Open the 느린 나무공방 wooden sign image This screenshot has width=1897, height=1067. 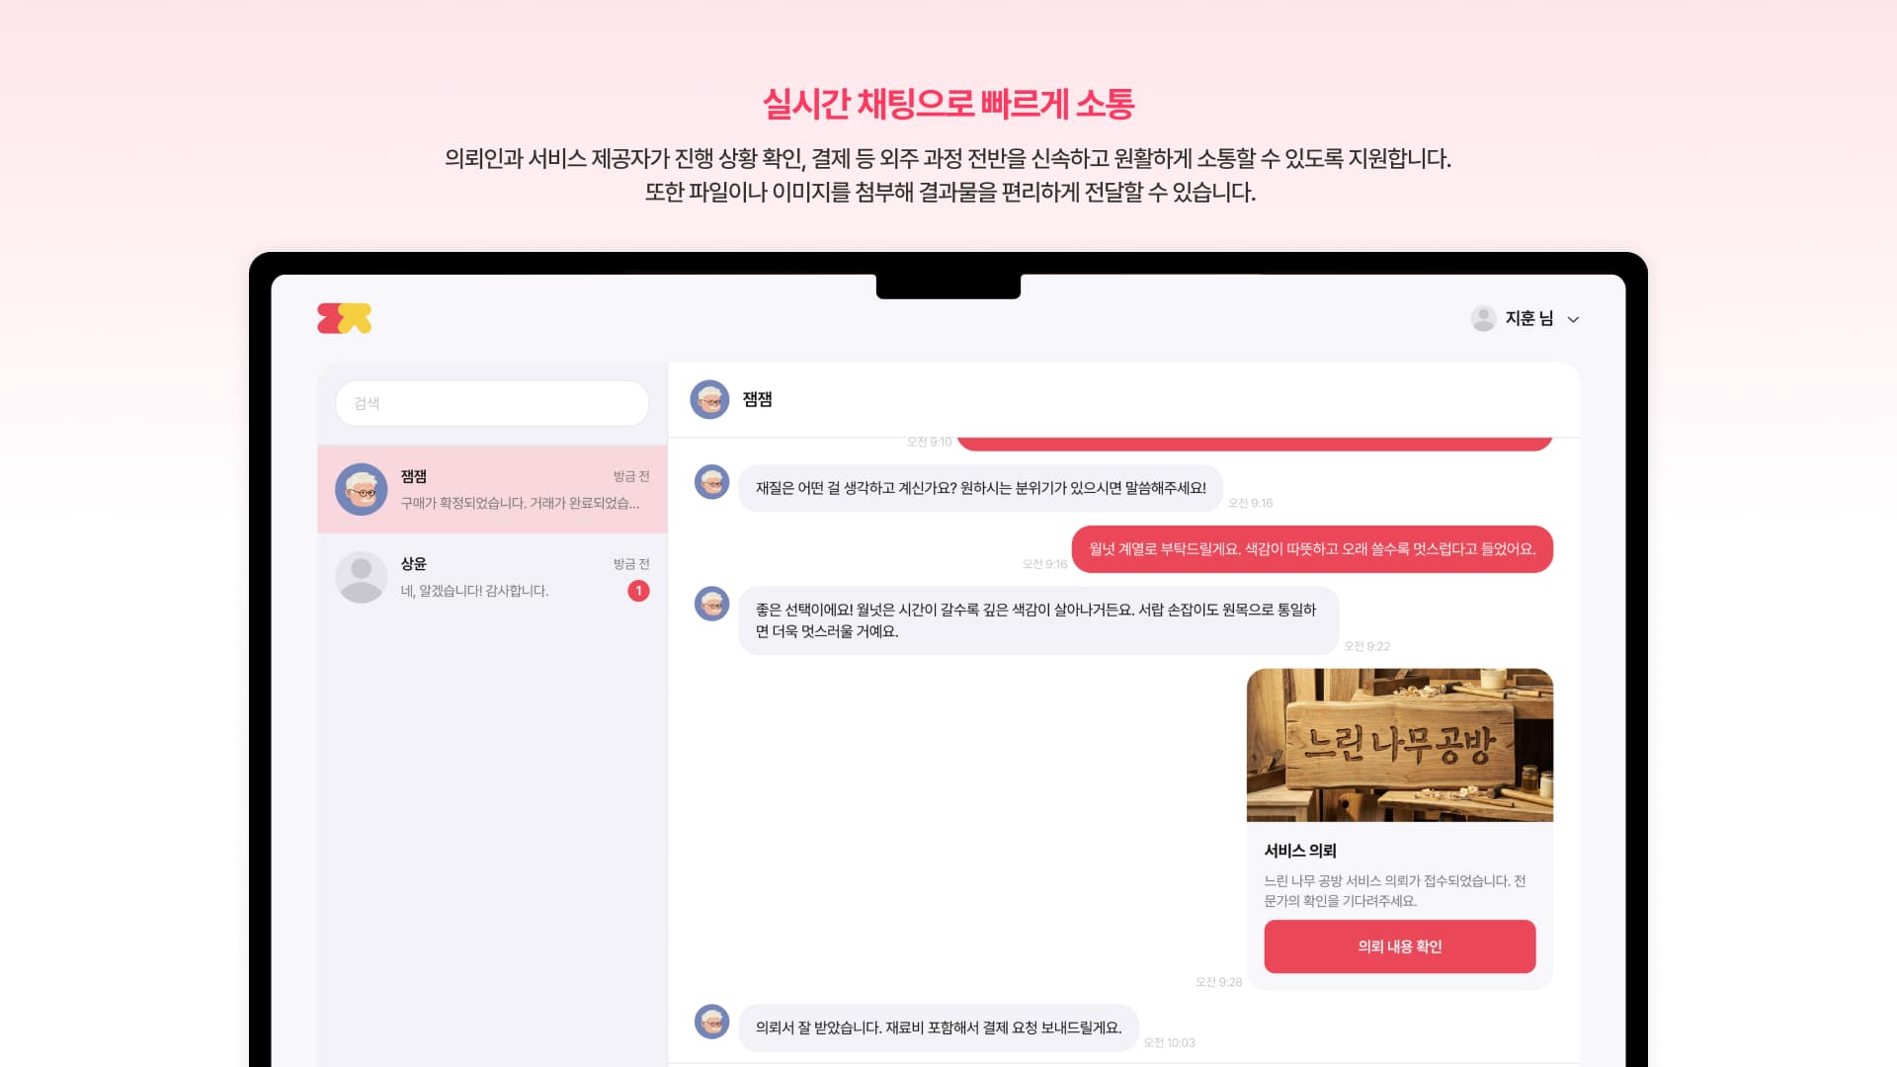coord(1399,745)
